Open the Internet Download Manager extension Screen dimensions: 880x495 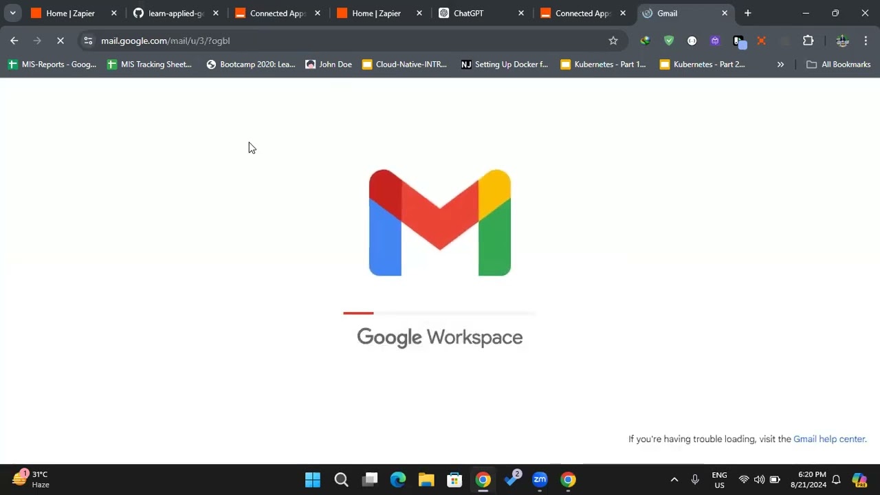[x=645, y=41]
